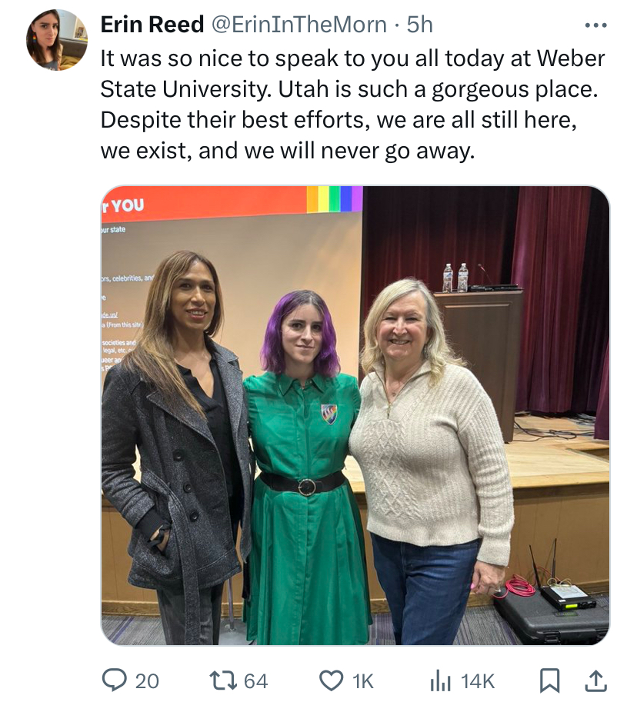The width and height of the screenshot is (637, 702).
Task: Click the repost count showing 64
Action: pos(255,681)
